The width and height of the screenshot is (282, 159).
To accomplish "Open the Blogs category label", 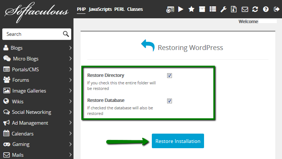I will (16, 48).
